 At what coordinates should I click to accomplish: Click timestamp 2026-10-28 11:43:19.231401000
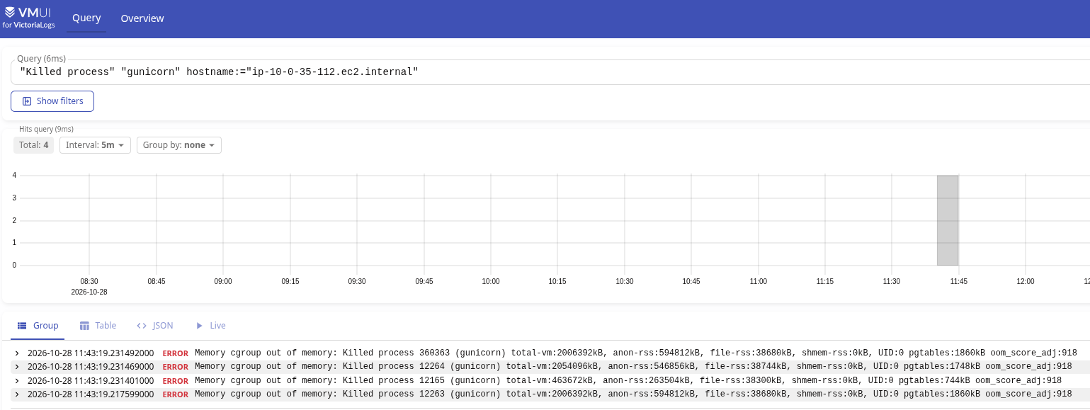[x=91, y=381]
